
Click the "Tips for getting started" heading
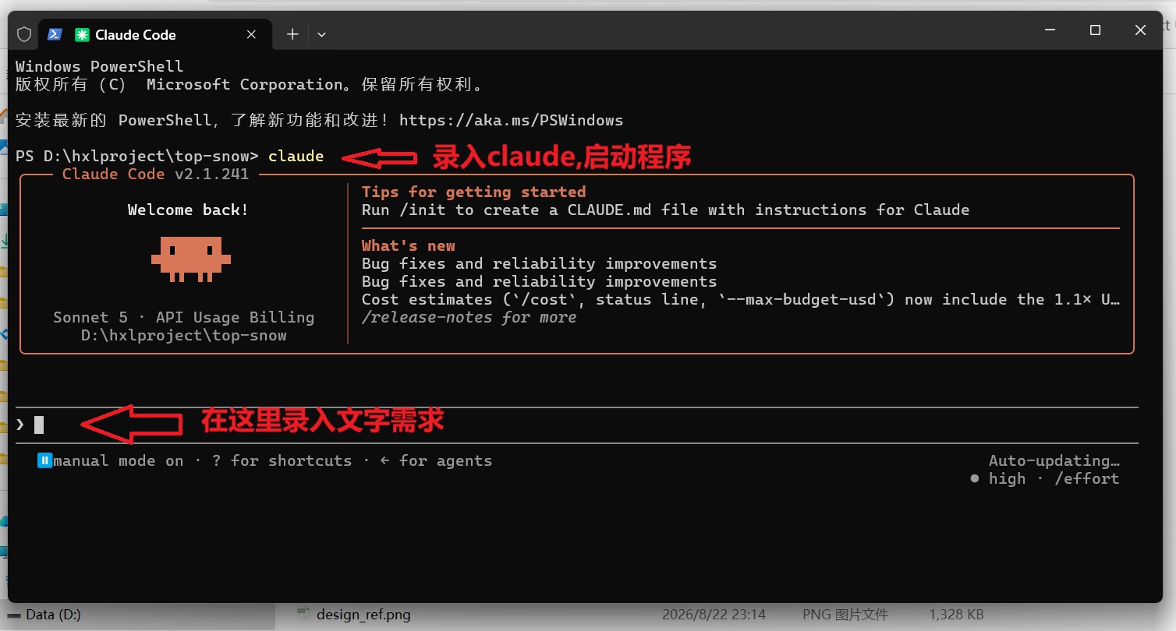tap(473, 192)
